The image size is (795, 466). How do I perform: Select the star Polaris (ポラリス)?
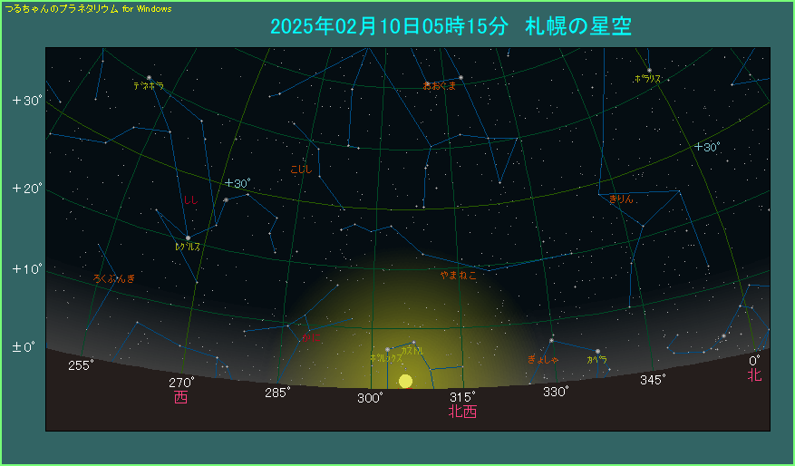pyautogui.click(x=649, y=71)
